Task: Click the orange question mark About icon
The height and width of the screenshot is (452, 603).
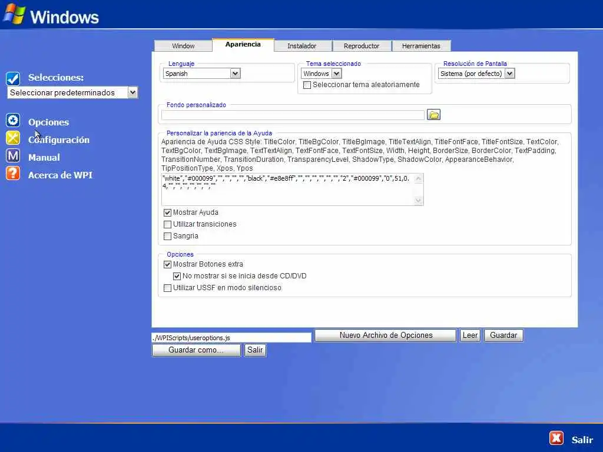Action: tap(13, 174)
